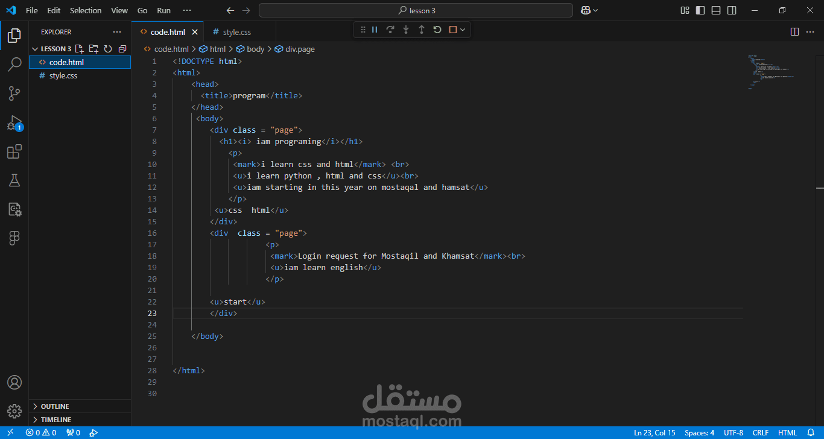Image resolution: width=824 pixels, height=439 pixels.
Task: Open the title bar overflow menu
Action: coord(187,10)
